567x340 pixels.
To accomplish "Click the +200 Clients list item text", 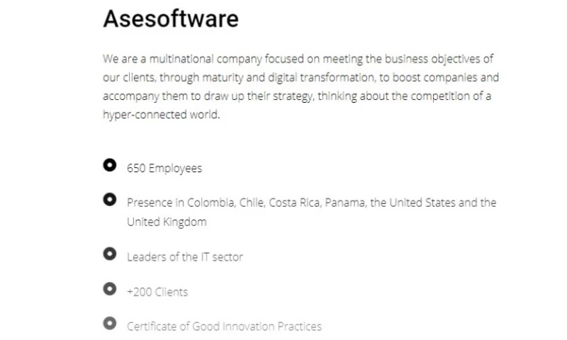I will coord(157,292).
